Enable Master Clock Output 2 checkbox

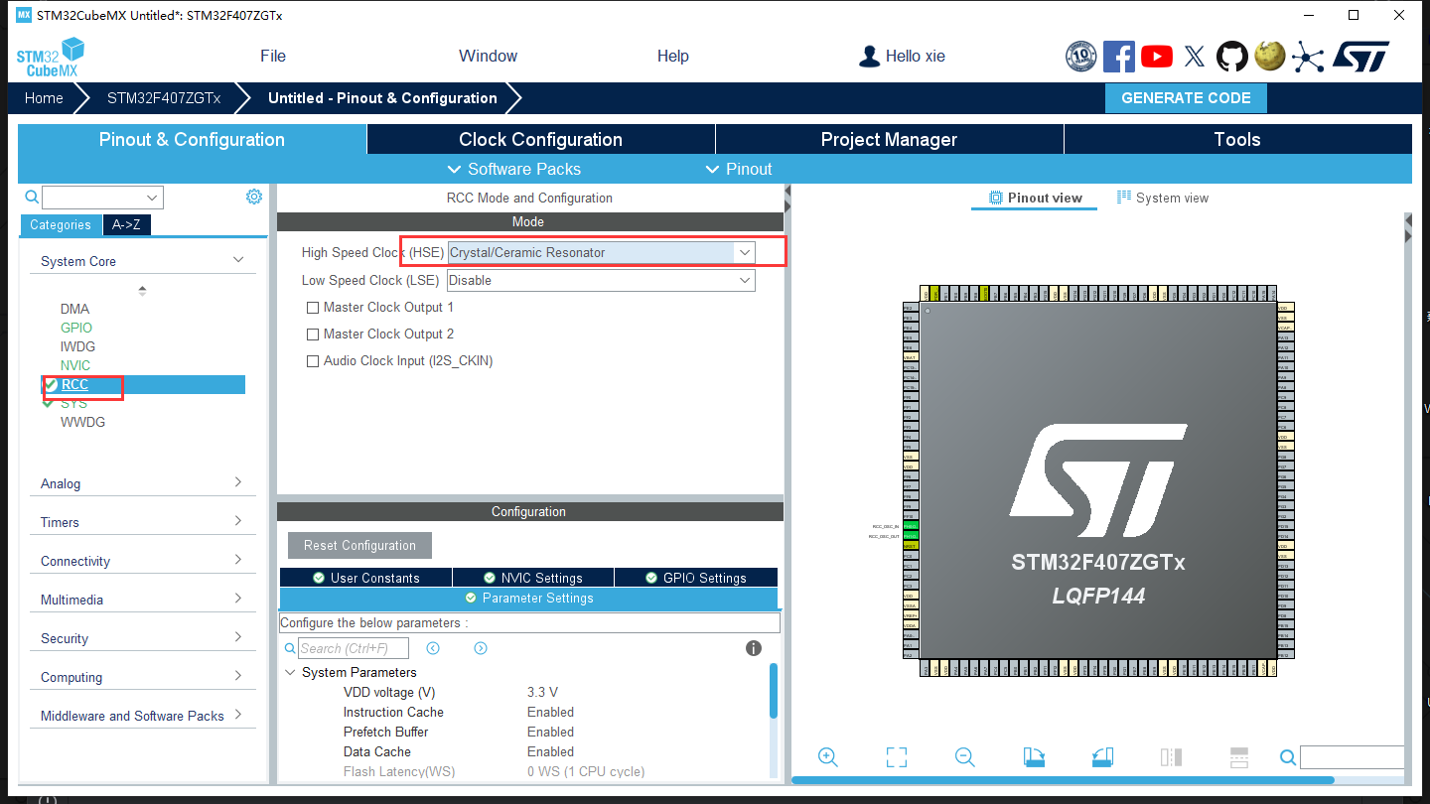[313, 335]
